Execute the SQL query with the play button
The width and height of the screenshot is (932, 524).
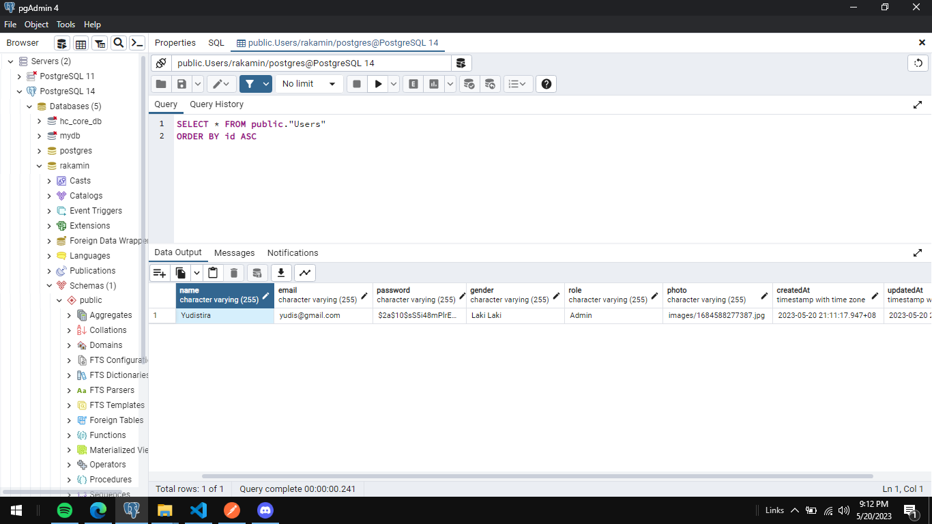point(377,83)
